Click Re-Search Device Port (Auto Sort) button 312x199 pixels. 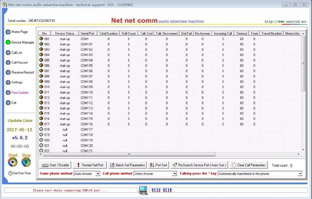pyautogui.click(x=199, y=165)
